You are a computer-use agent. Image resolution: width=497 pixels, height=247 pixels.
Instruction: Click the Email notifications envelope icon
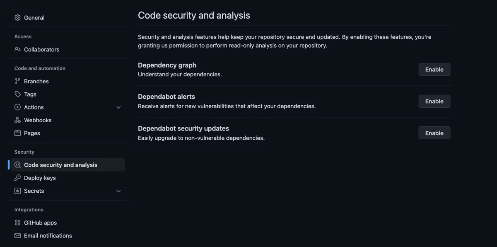[x=17, y=235]
